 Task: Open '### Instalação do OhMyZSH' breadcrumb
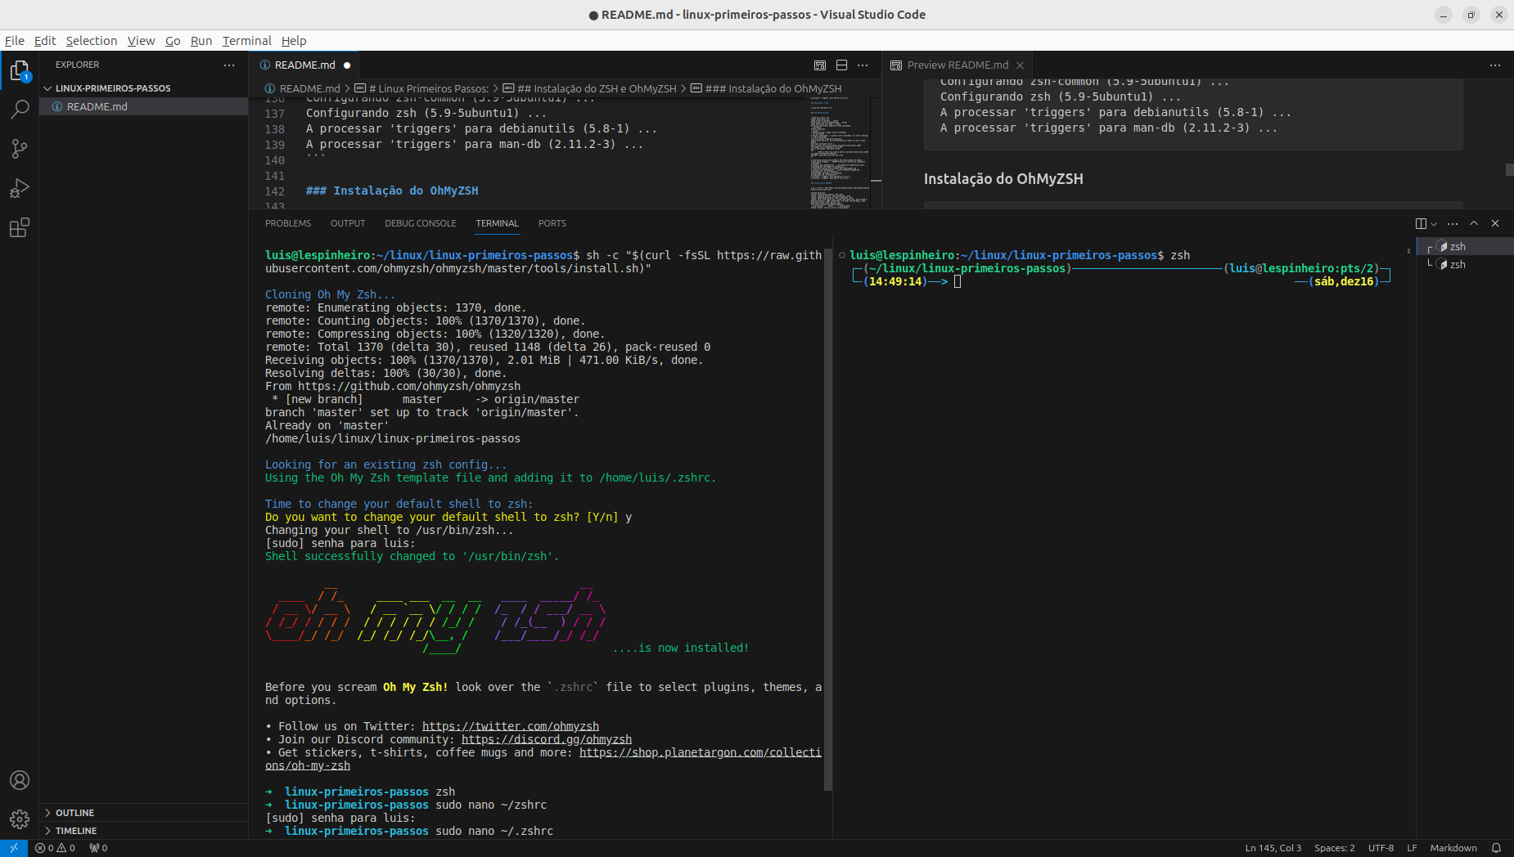click(x=766, y=88)
